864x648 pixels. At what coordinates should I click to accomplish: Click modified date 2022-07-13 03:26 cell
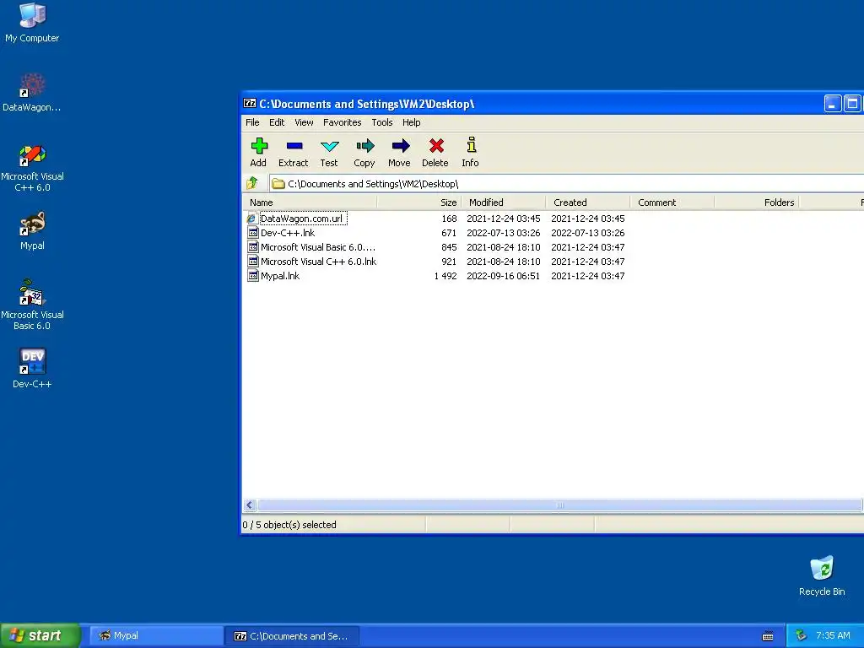(504, 233)
